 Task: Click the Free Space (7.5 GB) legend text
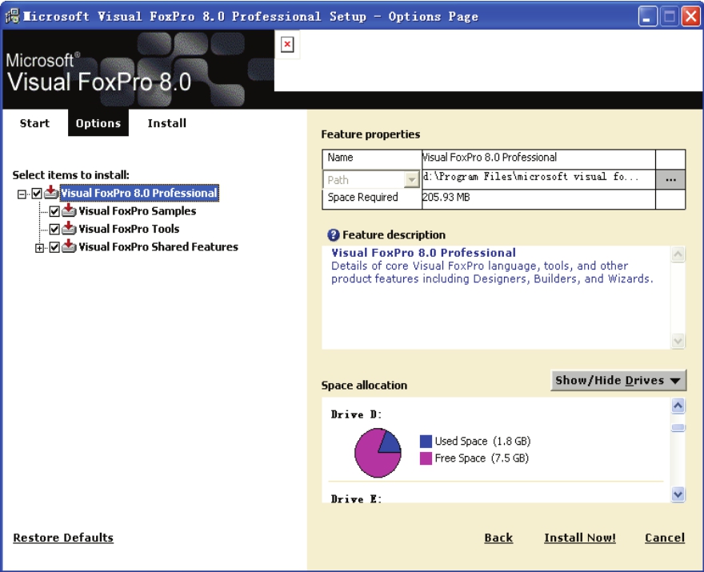point(482,458)
